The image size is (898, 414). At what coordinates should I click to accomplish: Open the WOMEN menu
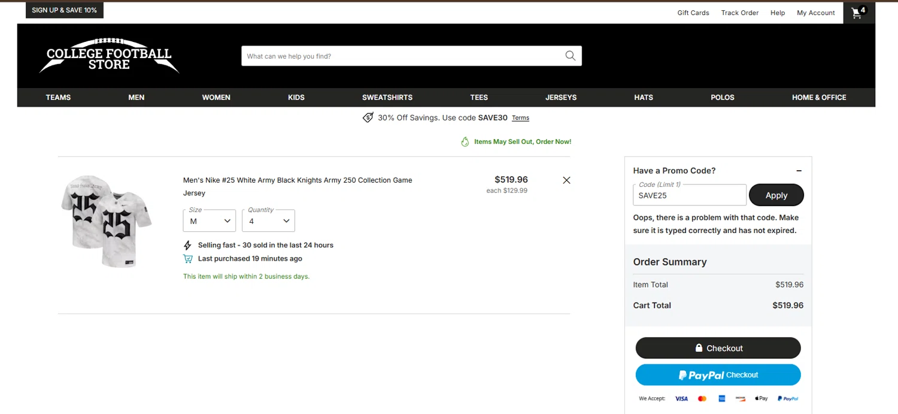[216, 97]
